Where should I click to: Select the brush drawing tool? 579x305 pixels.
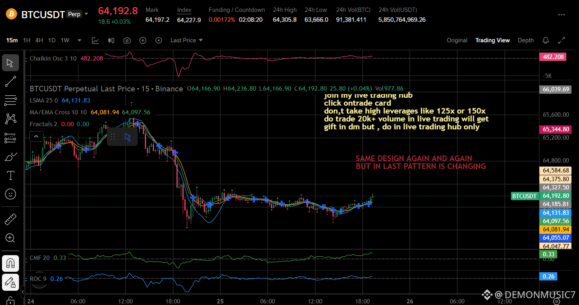10,157
